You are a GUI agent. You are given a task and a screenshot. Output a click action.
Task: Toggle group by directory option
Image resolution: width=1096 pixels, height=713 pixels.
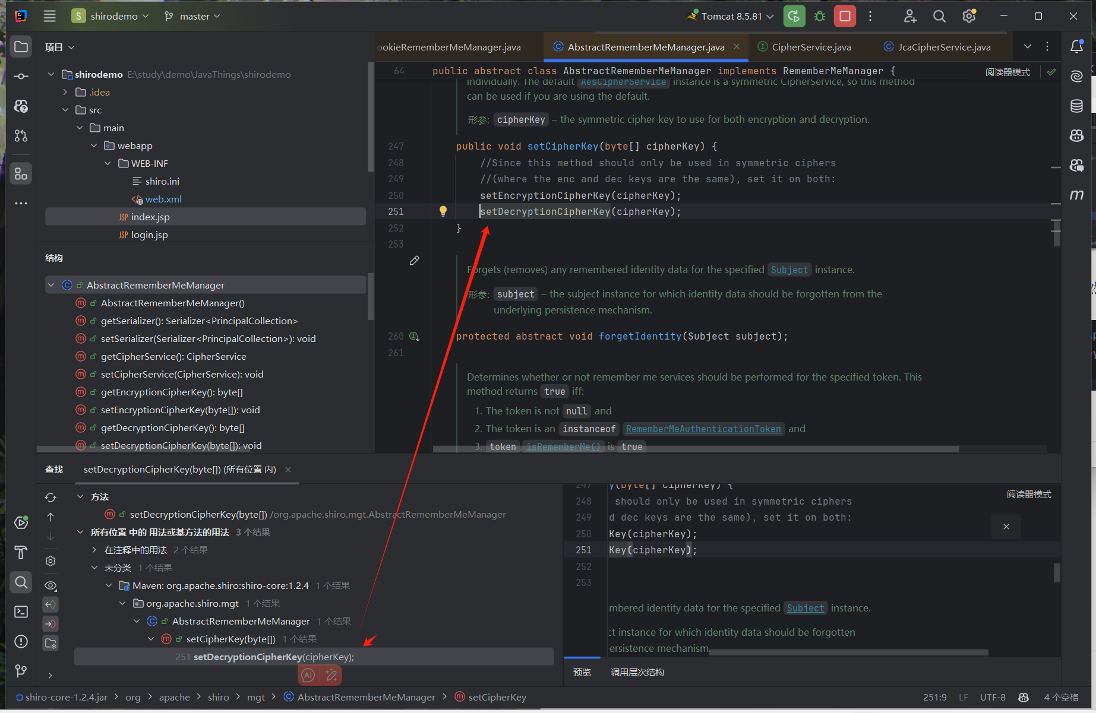50,643
